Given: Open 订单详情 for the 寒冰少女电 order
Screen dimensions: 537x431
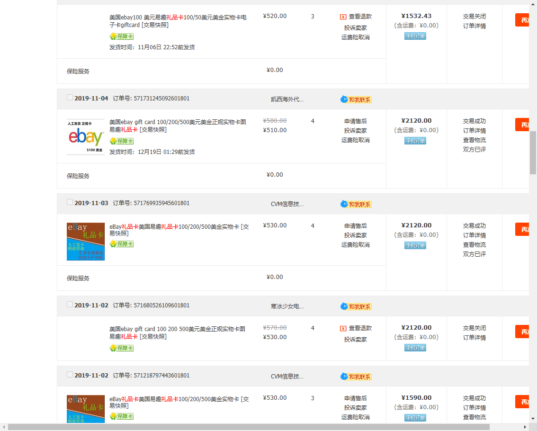Looking at the screenshot, I should 474,338.
